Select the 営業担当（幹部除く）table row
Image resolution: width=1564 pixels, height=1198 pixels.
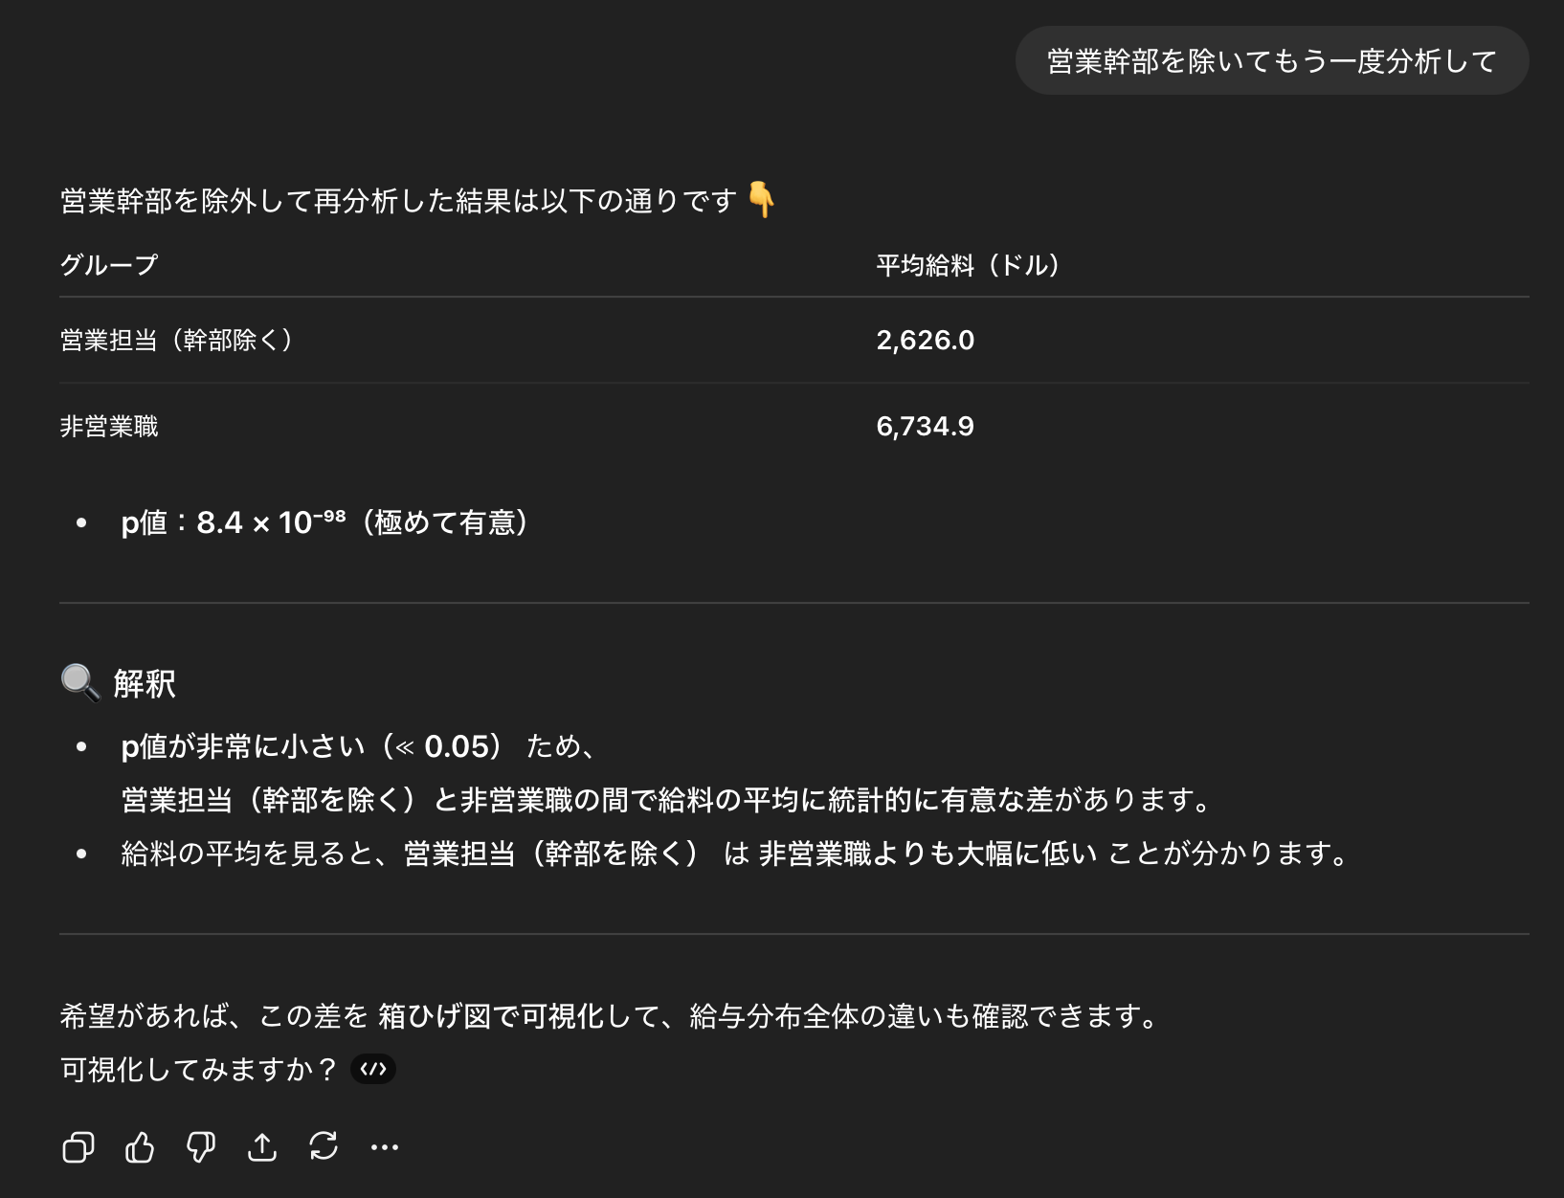pos(176,340)
